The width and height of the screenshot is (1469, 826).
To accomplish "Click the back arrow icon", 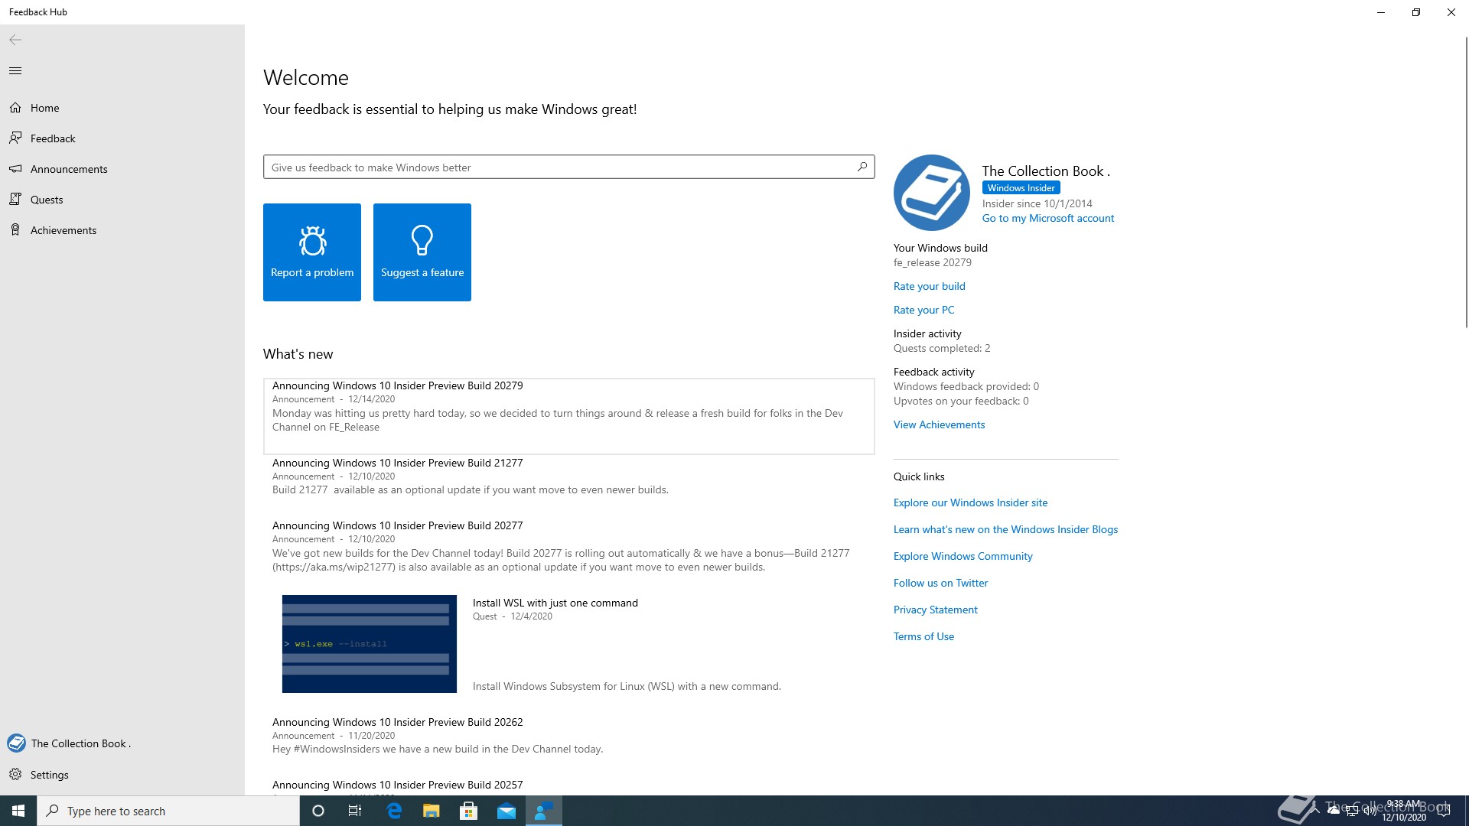I will click(15, 40).
